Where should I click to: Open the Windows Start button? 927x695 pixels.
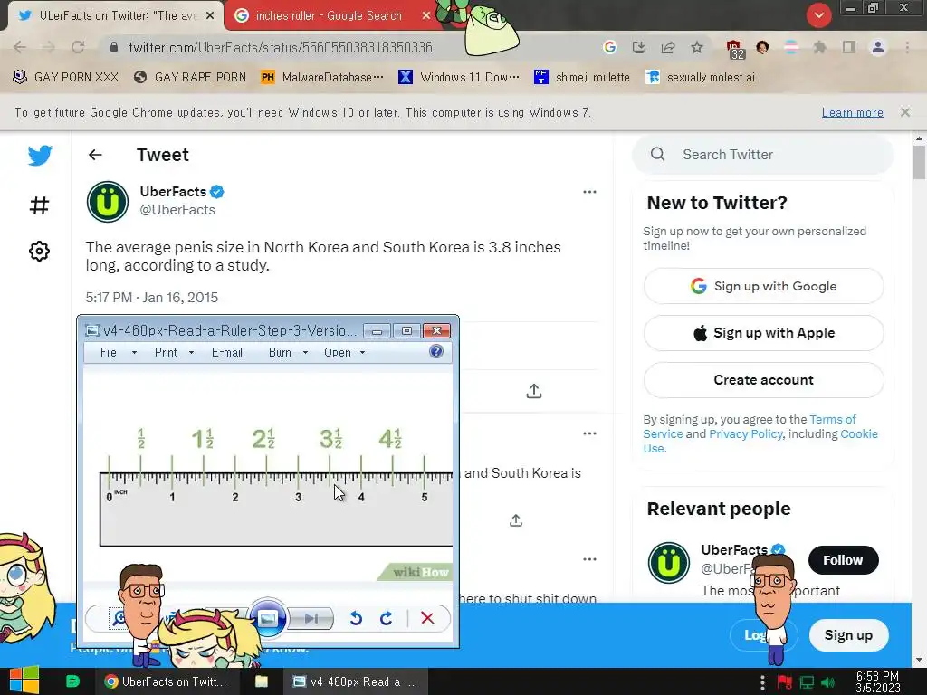click(24, 681)
